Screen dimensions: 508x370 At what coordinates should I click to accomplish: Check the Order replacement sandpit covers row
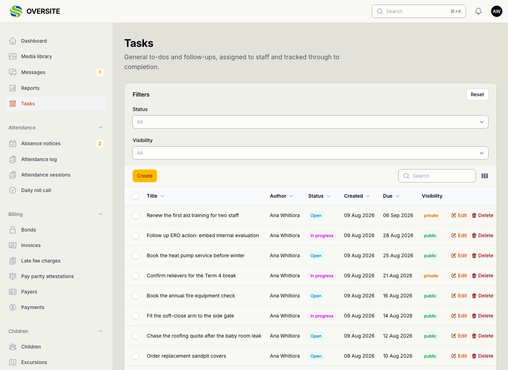(135, 356)
